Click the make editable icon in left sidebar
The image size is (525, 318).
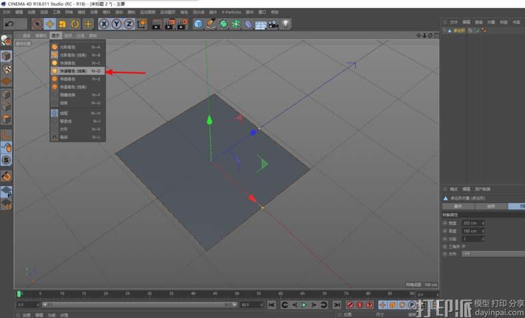pos(6,41)
